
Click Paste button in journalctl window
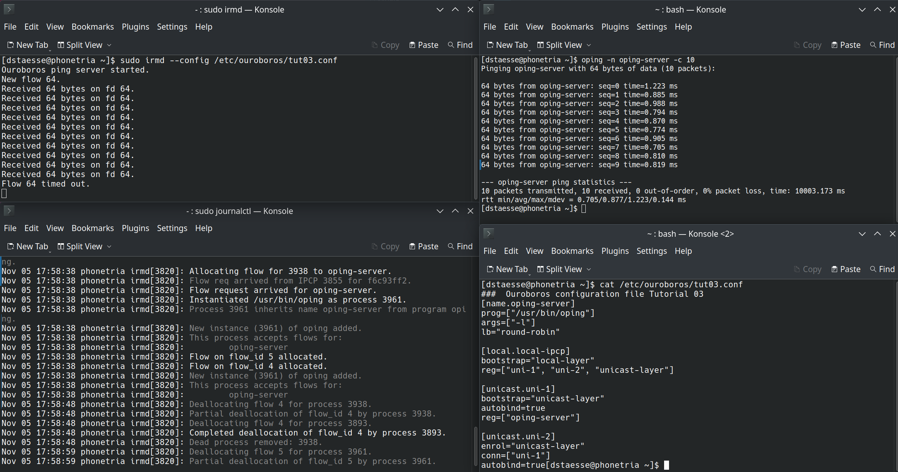(x=424, y=247)
